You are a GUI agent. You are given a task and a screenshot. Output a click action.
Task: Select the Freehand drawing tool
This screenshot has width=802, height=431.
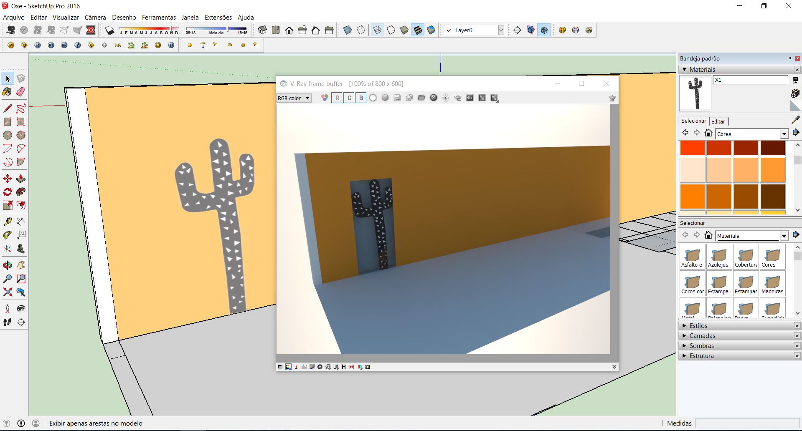coord(21,108)
